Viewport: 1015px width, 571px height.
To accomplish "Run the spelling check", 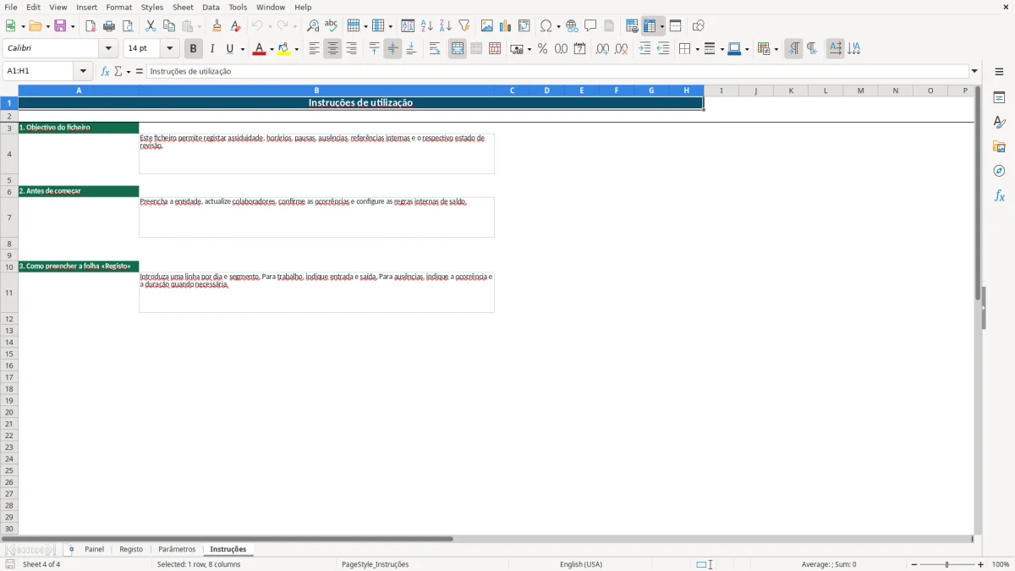I will click(x=332, y=26).
